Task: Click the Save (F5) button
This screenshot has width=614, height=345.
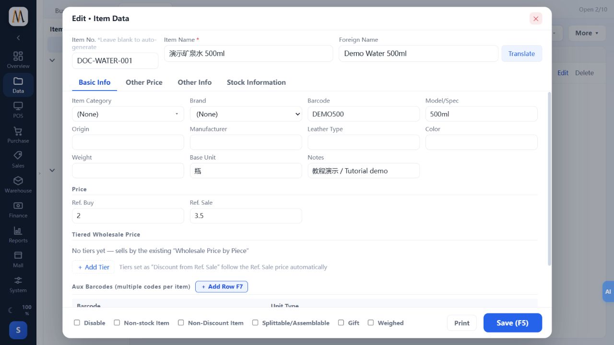Action: (513, 323)
